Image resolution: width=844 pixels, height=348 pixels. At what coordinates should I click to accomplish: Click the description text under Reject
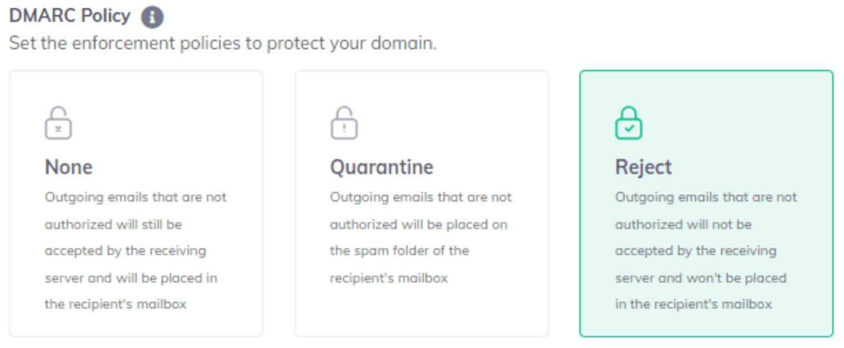tap(706, 251)
